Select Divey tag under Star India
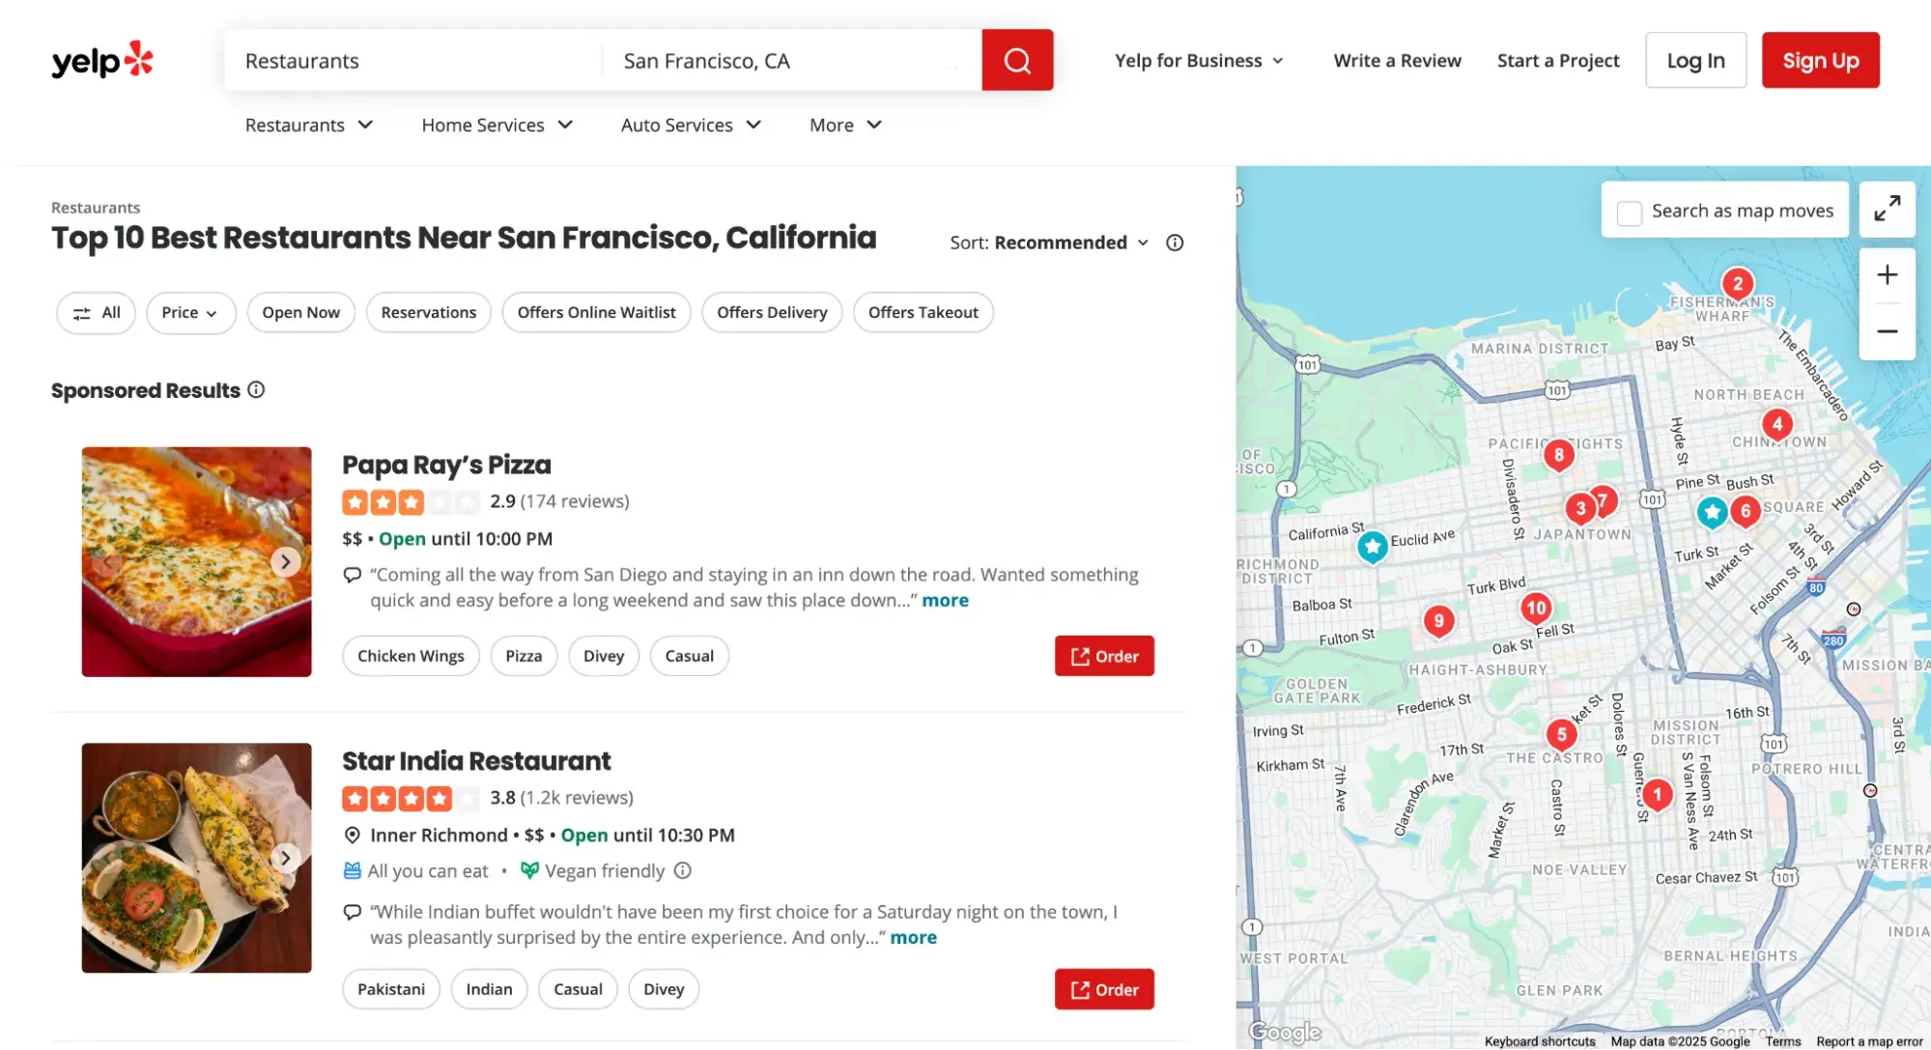Image resolution: width=1931 pixels, height=1050 pixels. tap(664, 989)
